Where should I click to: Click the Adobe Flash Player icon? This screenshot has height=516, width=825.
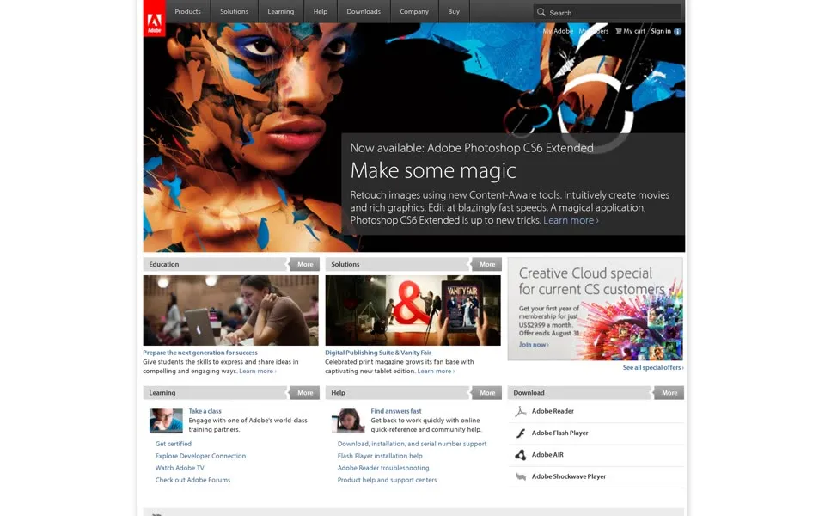coord(521,433)
